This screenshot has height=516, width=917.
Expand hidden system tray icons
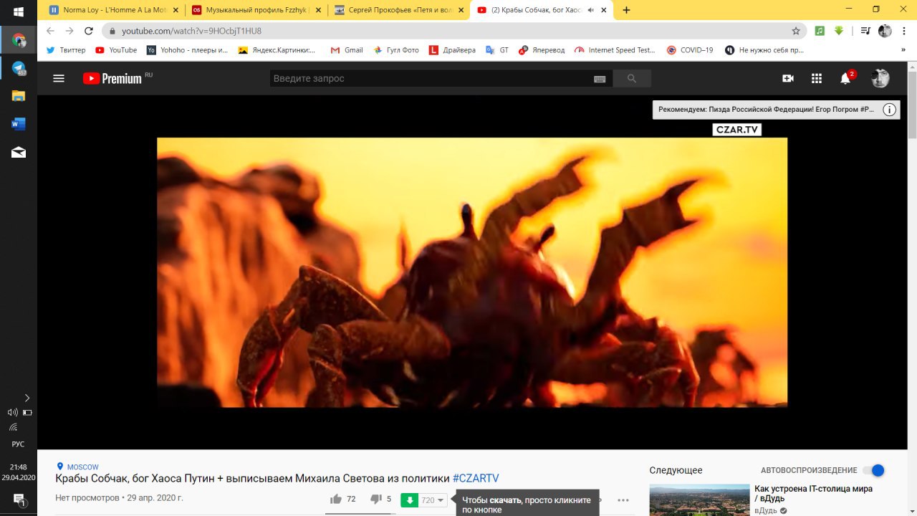[x=27, y=398]
